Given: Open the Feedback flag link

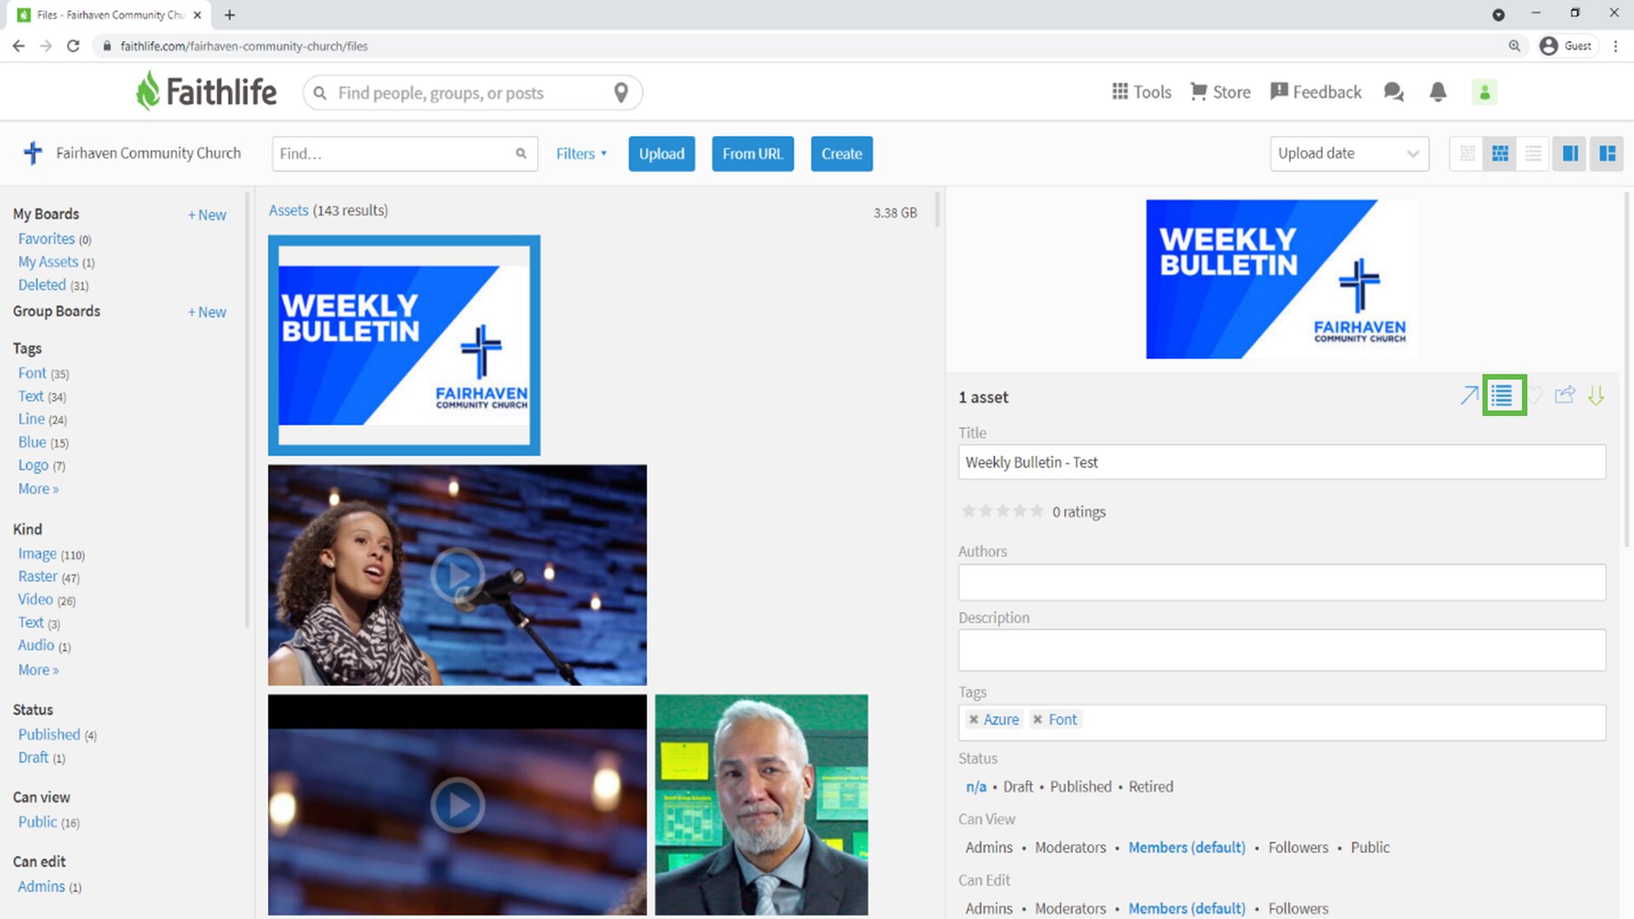Looking at the screenshot, I should click(1316, 92).
